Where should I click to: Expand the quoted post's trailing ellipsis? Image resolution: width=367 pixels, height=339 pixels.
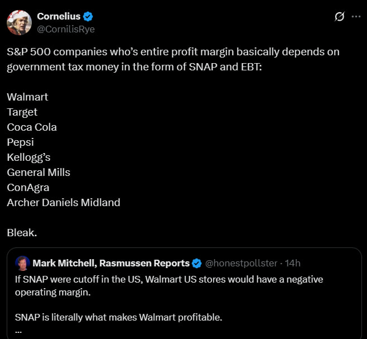point(18,330)
